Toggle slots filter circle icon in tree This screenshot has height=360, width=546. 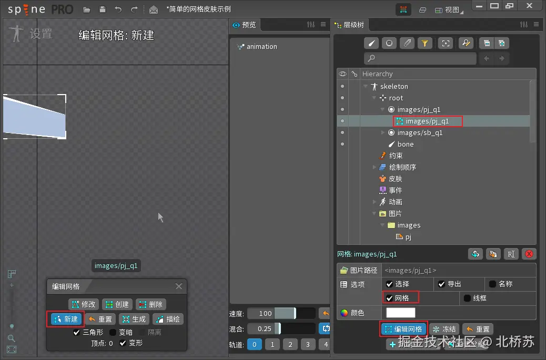point(389,43)
